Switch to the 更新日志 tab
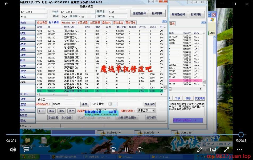 (x=130, y=23)
